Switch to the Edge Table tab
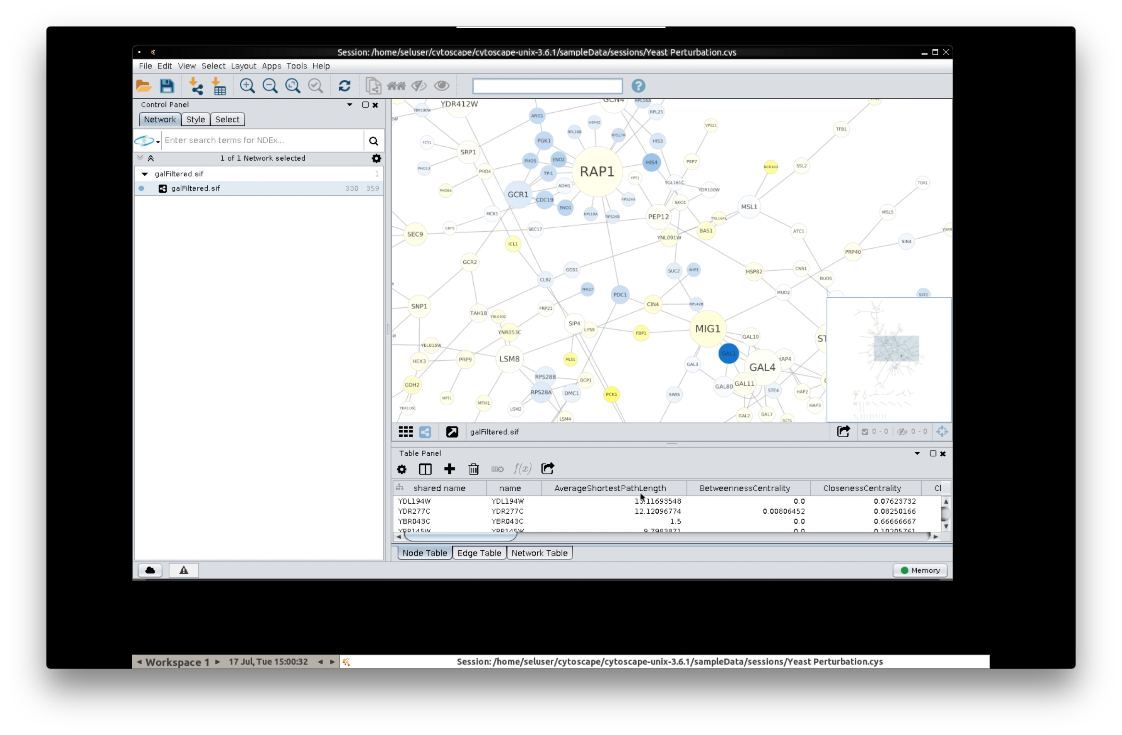The image size is (1122, 735). (x=478, y=552)
